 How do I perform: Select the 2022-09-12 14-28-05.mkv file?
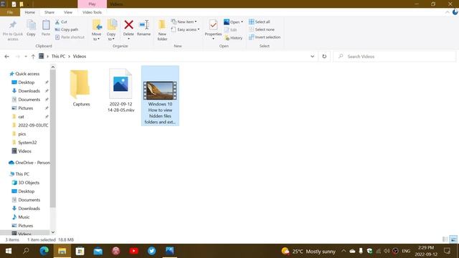click(x=120, y=90)
